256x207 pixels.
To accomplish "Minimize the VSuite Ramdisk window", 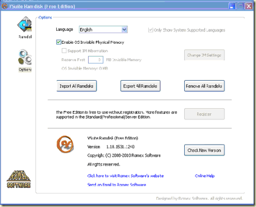I will [x=232, y=6].
